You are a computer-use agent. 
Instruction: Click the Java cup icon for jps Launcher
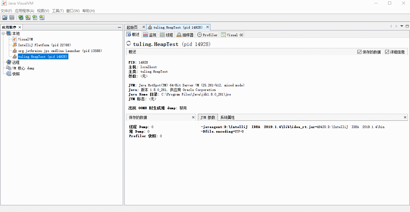tap(15, 51)
